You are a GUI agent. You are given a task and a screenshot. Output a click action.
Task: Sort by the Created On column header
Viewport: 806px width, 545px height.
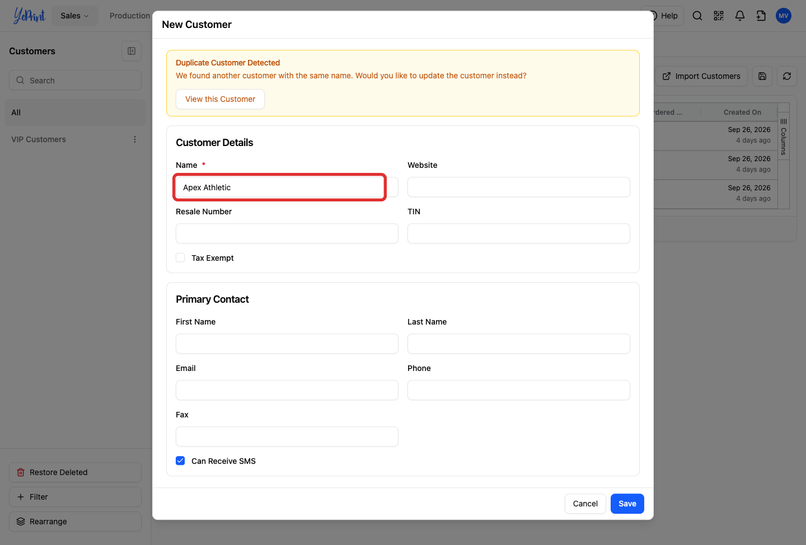click(x=742, y=112)
